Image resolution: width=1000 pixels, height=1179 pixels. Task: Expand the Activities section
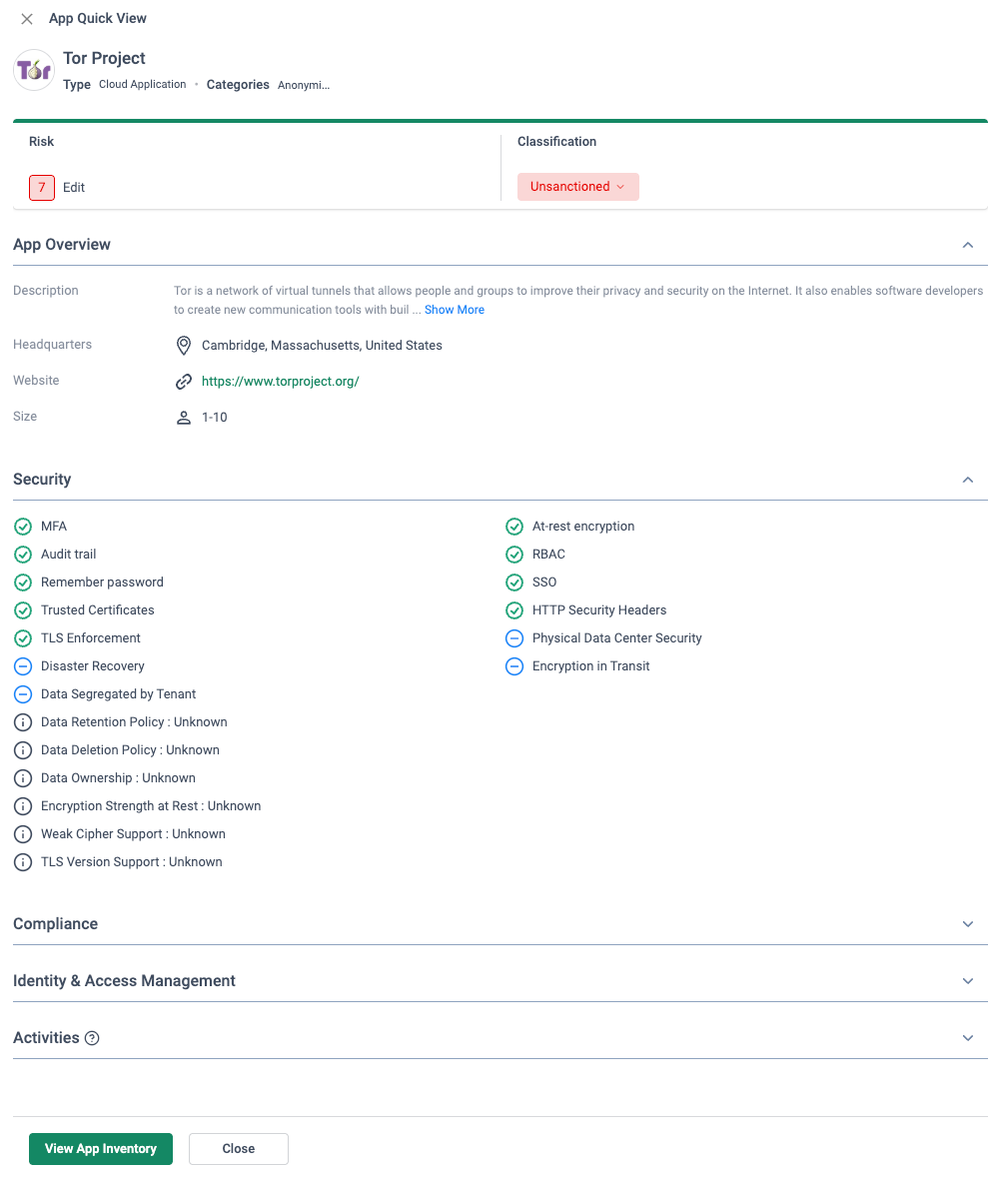pos(968,1038)
